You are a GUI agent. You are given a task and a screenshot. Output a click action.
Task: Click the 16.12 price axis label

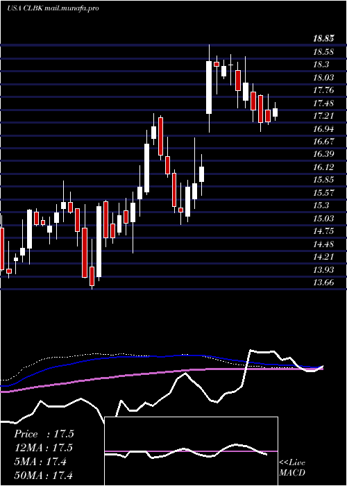(x=323, y=167)
